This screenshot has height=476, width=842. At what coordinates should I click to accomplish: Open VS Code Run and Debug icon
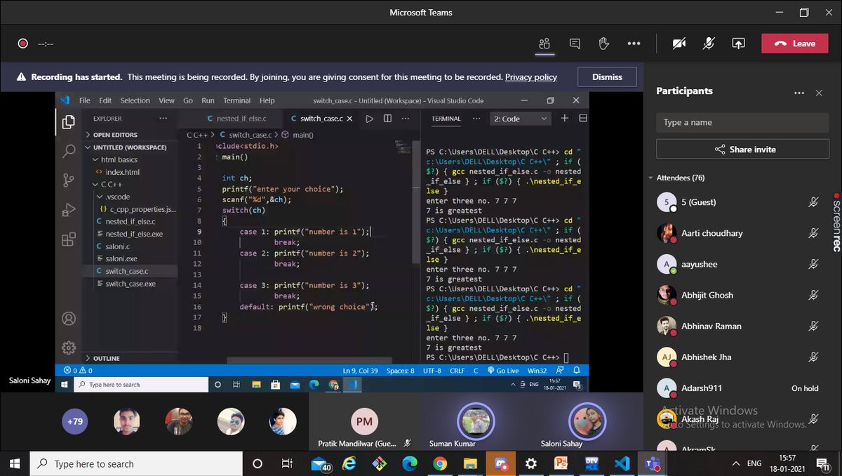(x=69, y=210)
